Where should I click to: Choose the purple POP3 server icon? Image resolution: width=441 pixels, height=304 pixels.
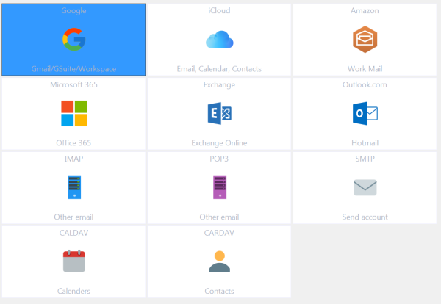coord(220,187)
